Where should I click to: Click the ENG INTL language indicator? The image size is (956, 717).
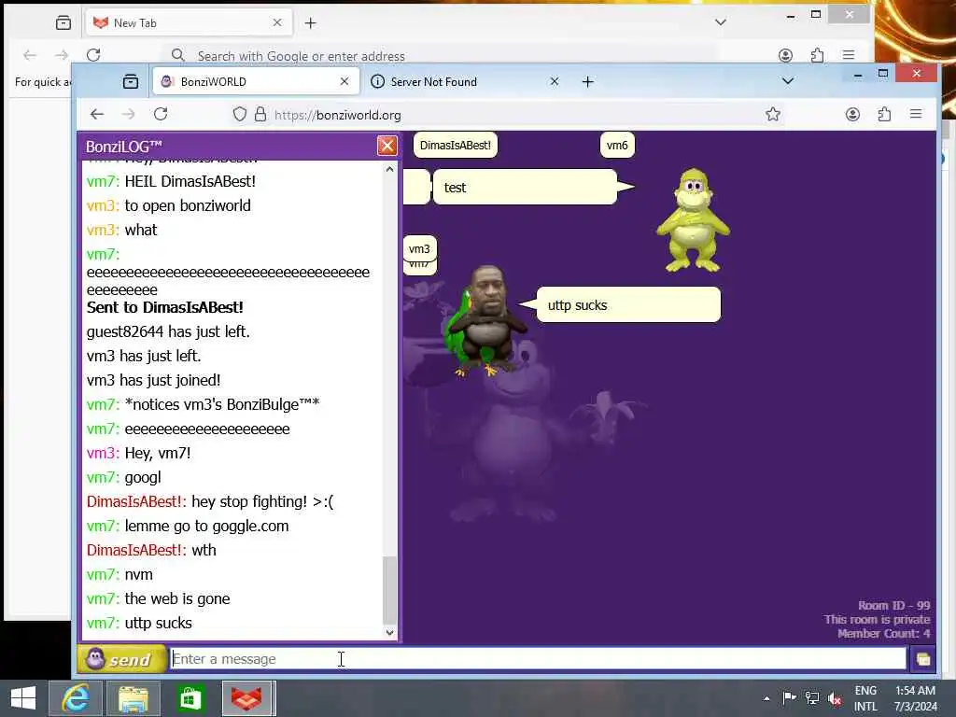point(865,698)
